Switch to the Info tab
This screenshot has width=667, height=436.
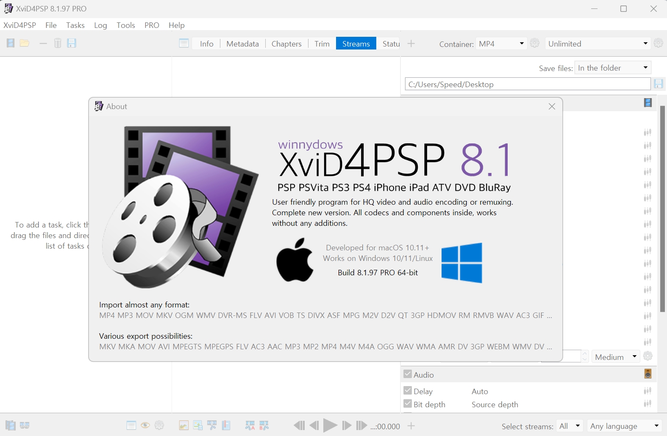pos(207,44)
